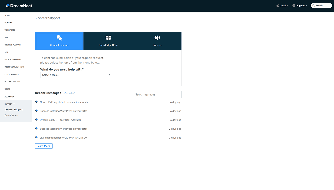The image size is (334, 190).
Task: Click the Knowledge Base open book icon
Action: (108, 38)
